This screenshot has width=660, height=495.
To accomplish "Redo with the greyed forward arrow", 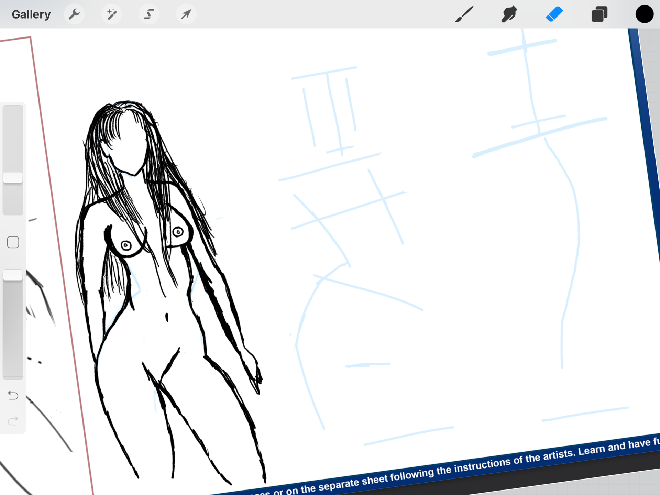I will tap(13, 421).
